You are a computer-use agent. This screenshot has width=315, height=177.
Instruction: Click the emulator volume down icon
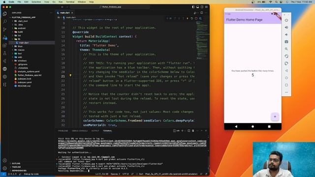coord(286,34)
